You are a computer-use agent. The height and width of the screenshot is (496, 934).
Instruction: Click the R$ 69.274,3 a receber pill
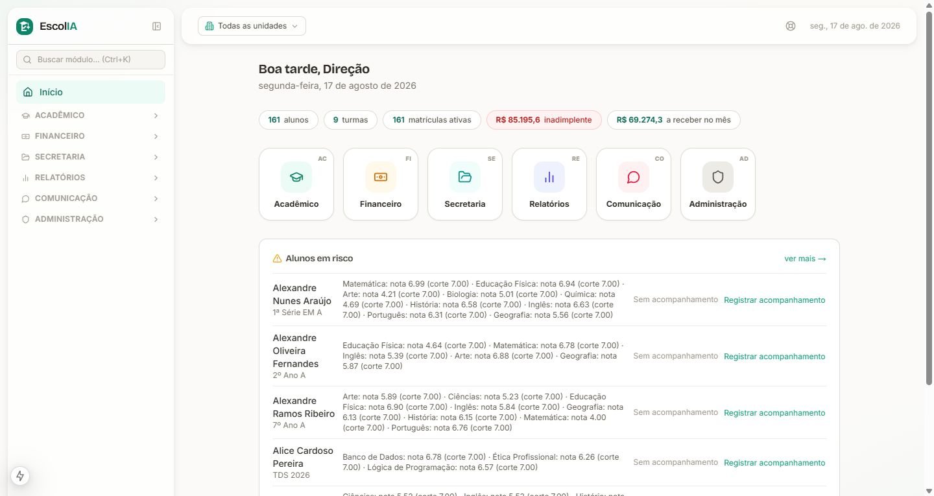[x=673, y=120]
